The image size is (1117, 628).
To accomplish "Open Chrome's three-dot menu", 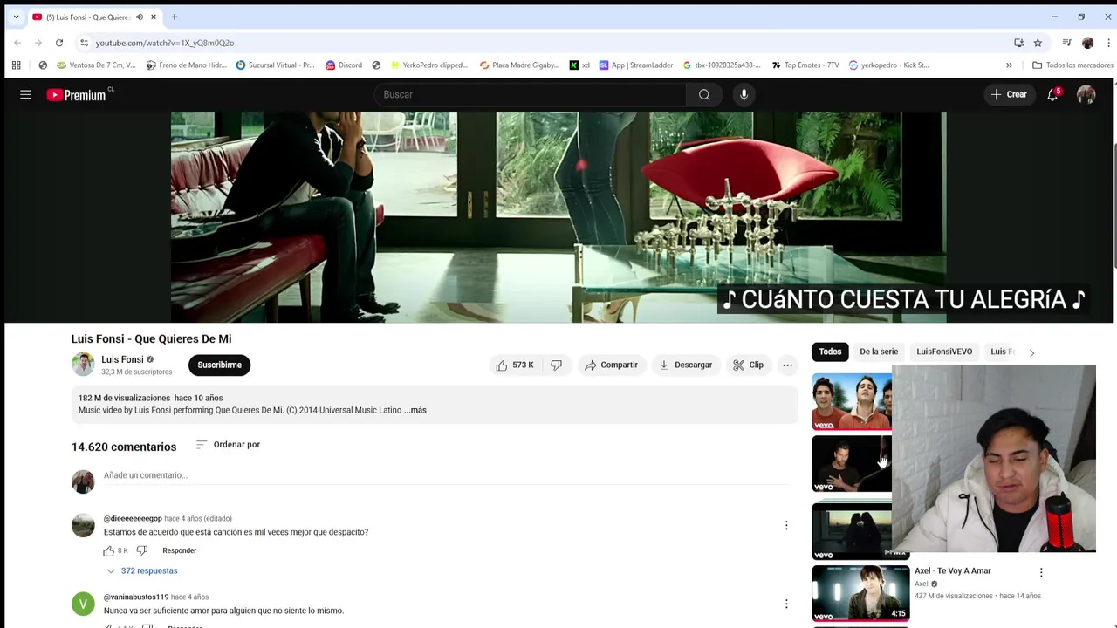I will (1109, 43).
